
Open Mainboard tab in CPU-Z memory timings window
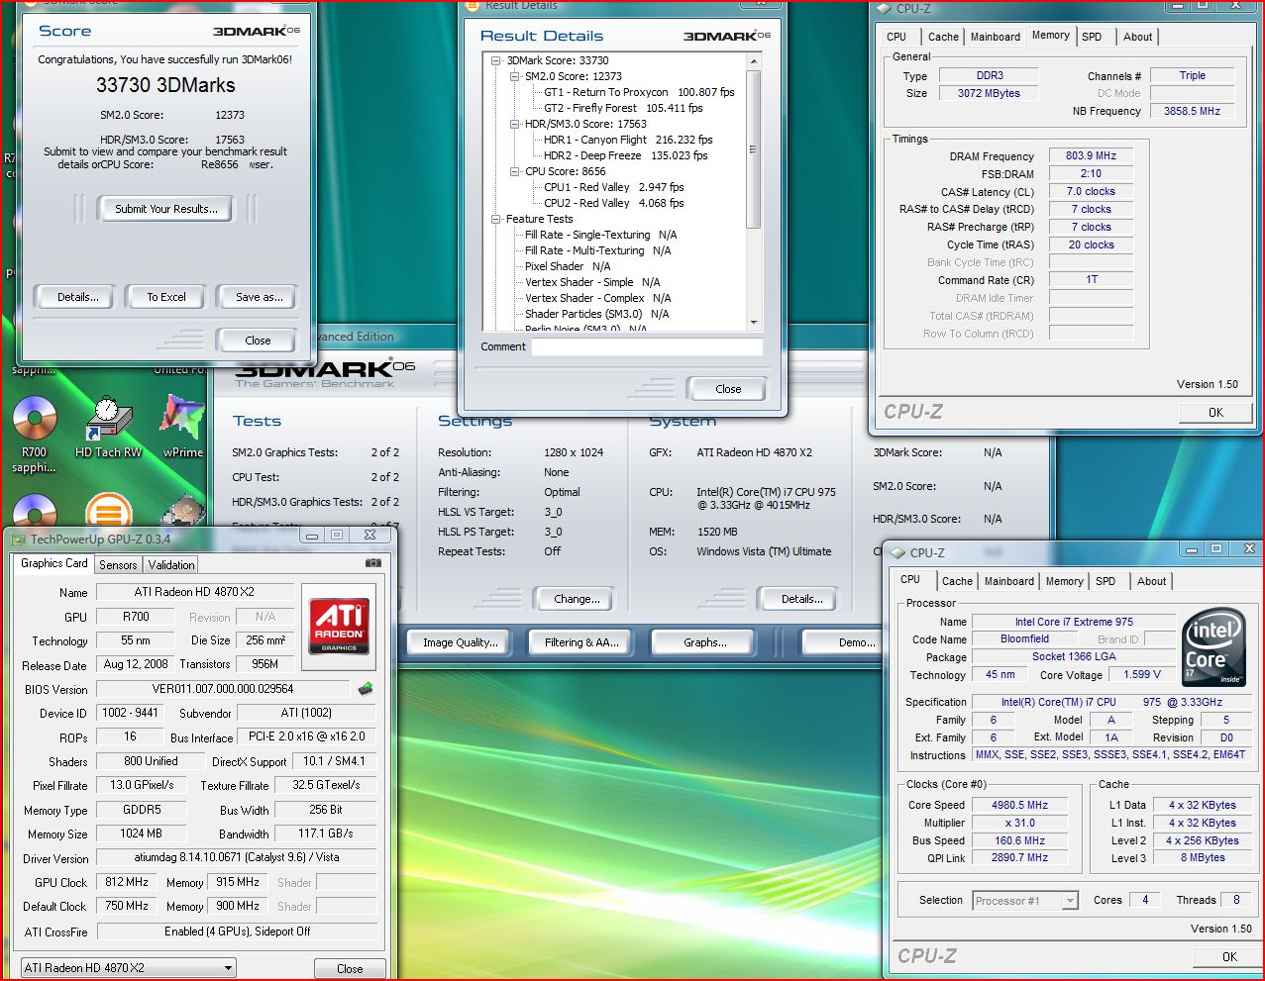click(x=996, y=37)
